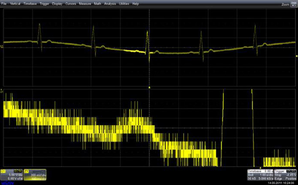Image resolution: width=298 pixels, height=185 pixels.
Task: Open the Timebase menu
Action: tap(30, 3)
